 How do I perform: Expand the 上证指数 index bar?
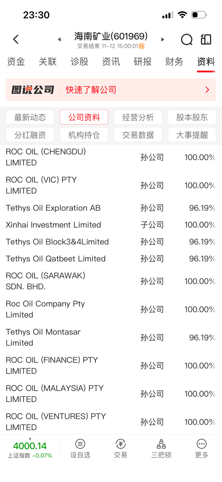pos(30,439)
